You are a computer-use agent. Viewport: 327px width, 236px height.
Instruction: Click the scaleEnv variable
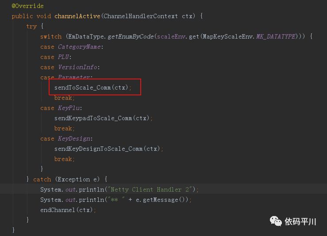click(171, 36)
